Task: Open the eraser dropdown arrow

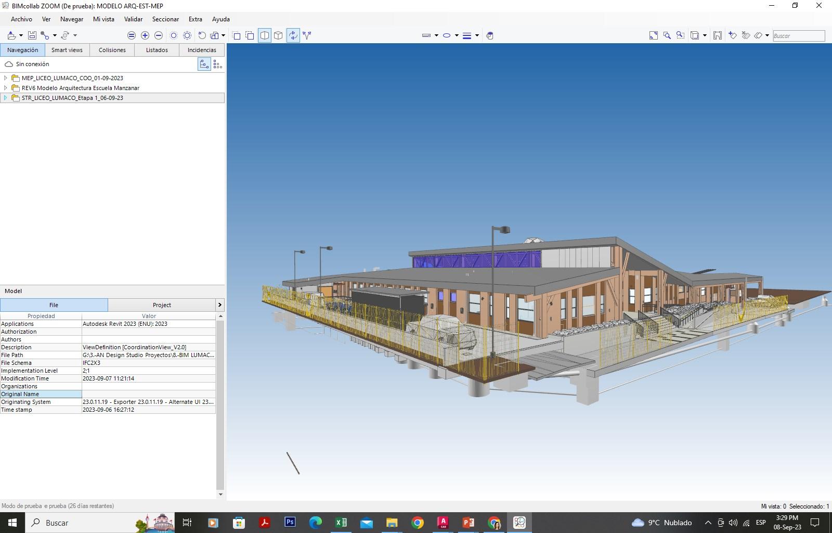Action: 767,35
